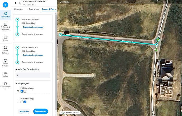Click green downward turn arrow at junction
The image size is (182, 116).
tap(156, 50)
